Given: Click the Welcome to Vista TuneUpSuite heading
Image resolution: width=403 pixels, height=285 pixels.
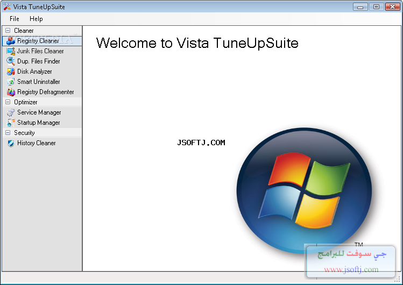Looking at the screenshot, I should 197,43.
